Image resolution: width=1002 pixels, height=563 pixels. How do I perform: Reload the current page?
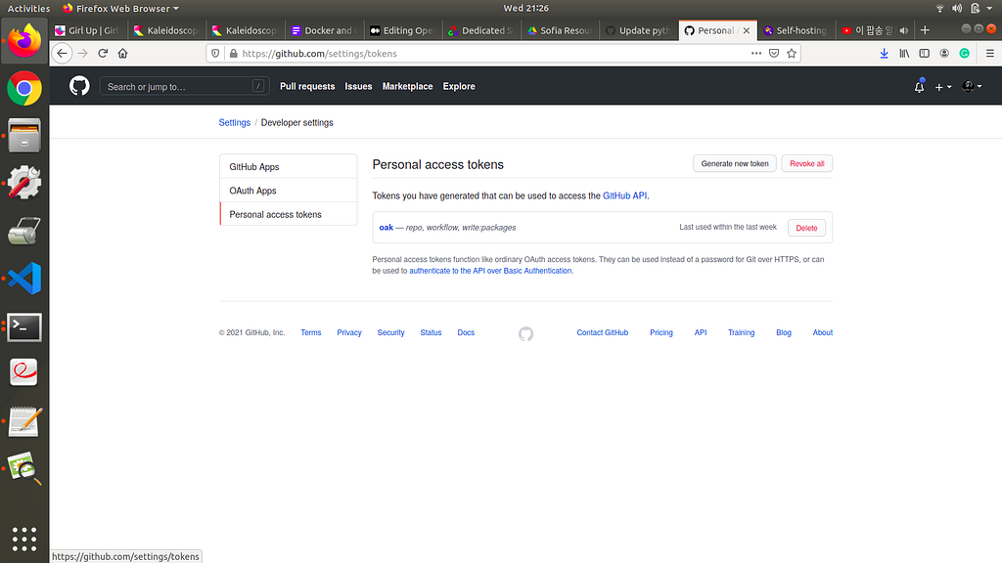click(103, 54)
